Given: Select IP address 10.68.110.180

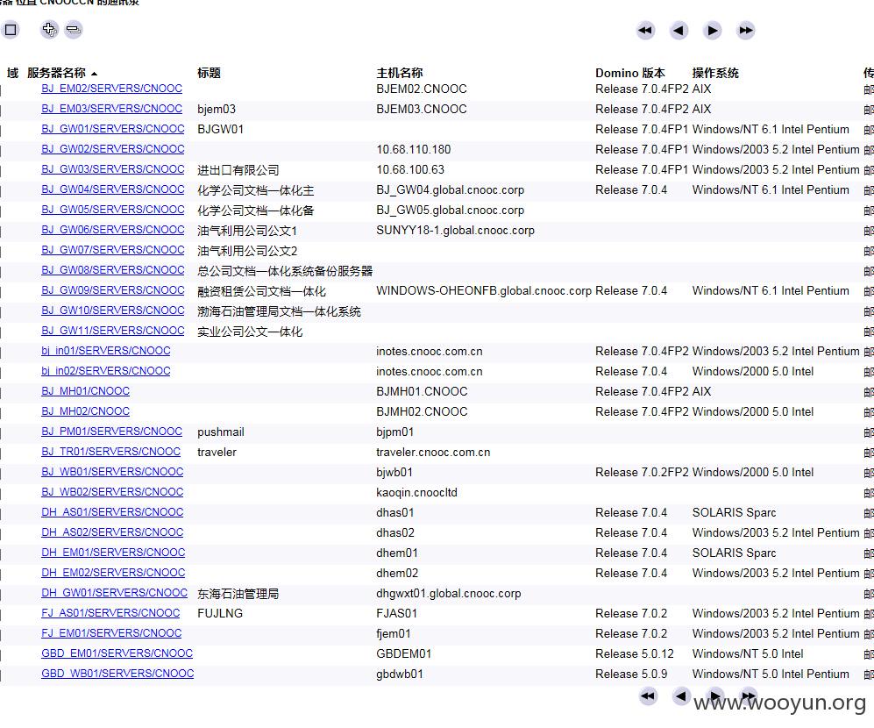Looking at the screenshot, I should [x=414, y=149].
